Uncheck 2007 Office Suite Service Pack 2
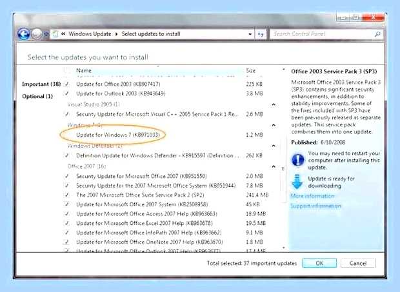This screenshot has width=400, height=292. [x=67, y=195]
